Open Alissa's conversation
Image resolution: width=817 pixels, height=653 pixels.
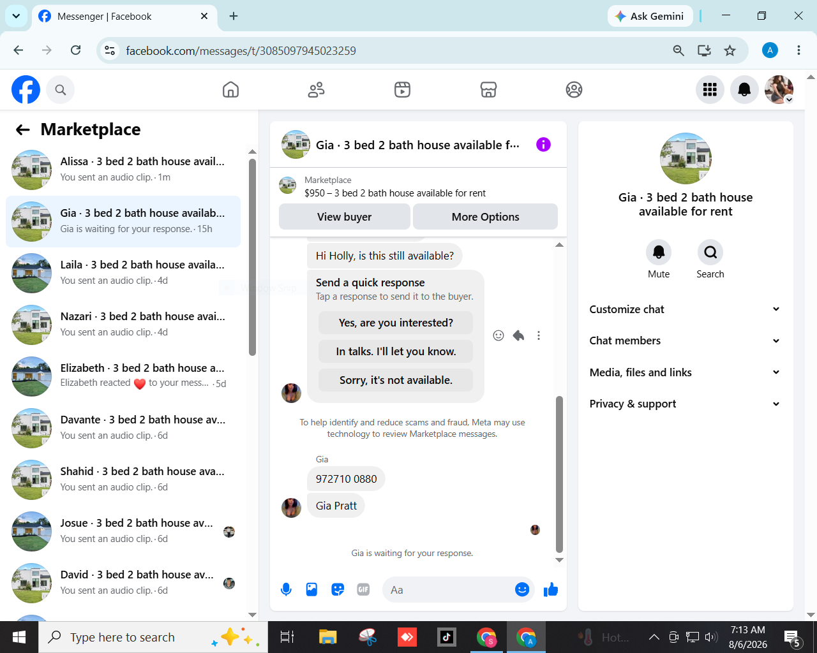click(123, 170)
